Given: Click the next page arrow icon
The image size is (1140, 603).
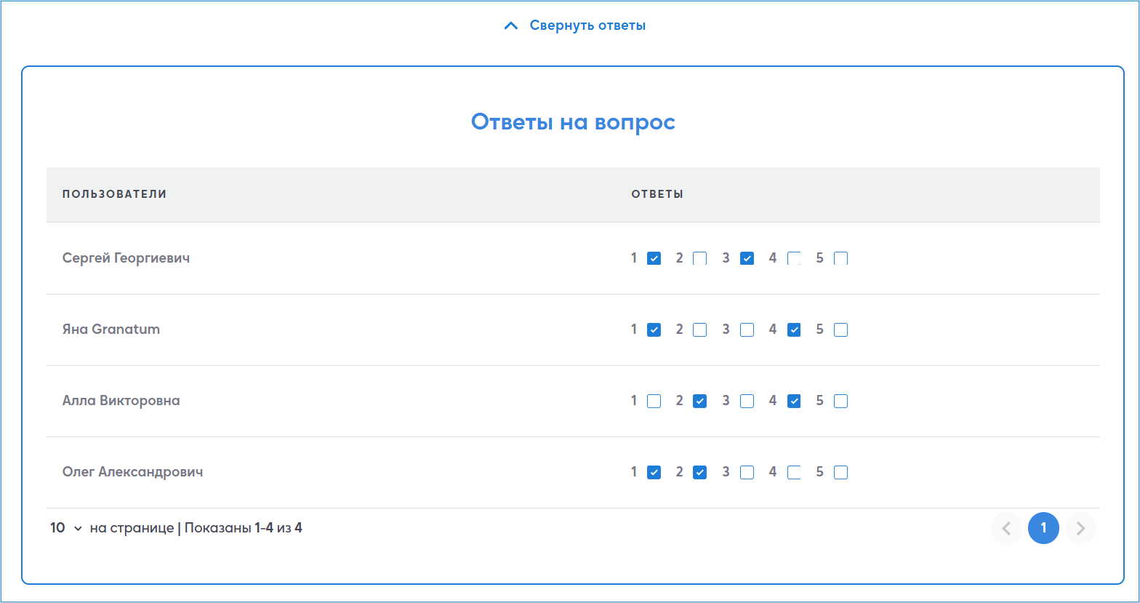Looking at the screenshot, I should pos(1080,528).
